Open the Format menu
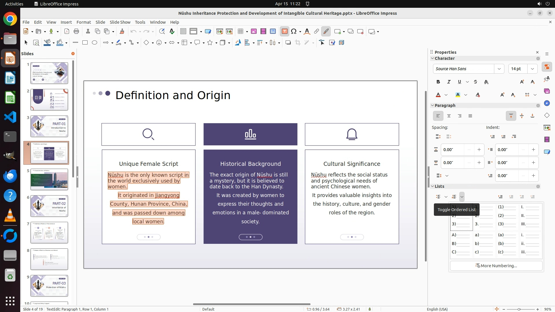555x312 pixels. 84,22
